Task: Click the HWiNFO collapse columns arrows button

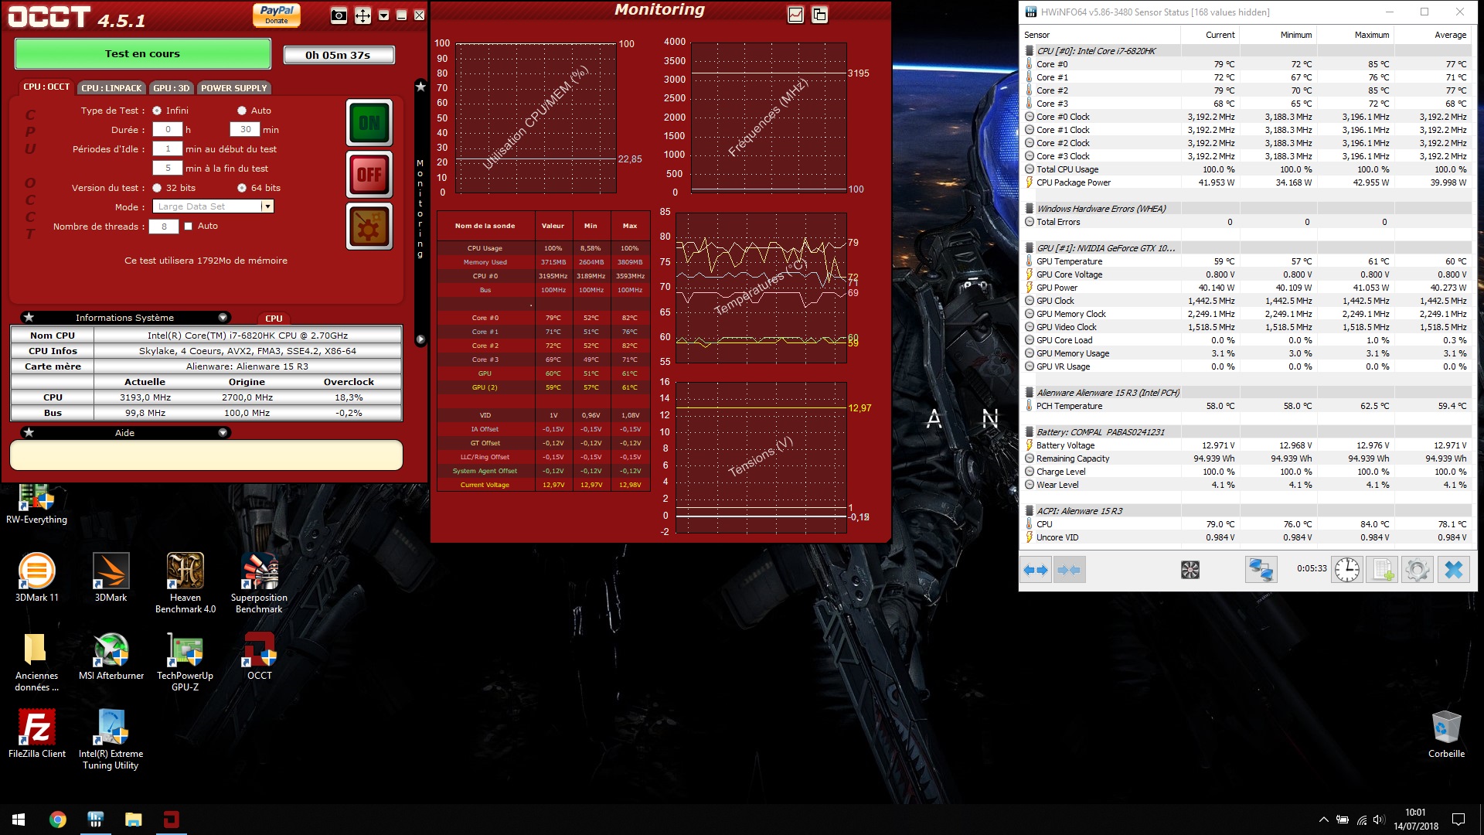Action: (1069, 570)
